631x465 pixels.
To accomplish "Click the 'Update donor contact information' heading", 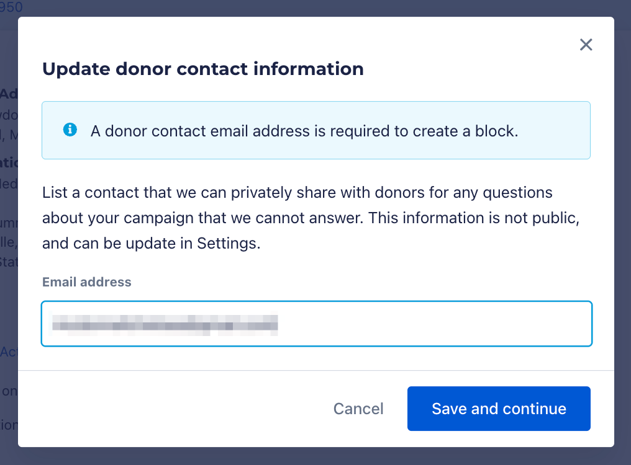I will (202, 69).
